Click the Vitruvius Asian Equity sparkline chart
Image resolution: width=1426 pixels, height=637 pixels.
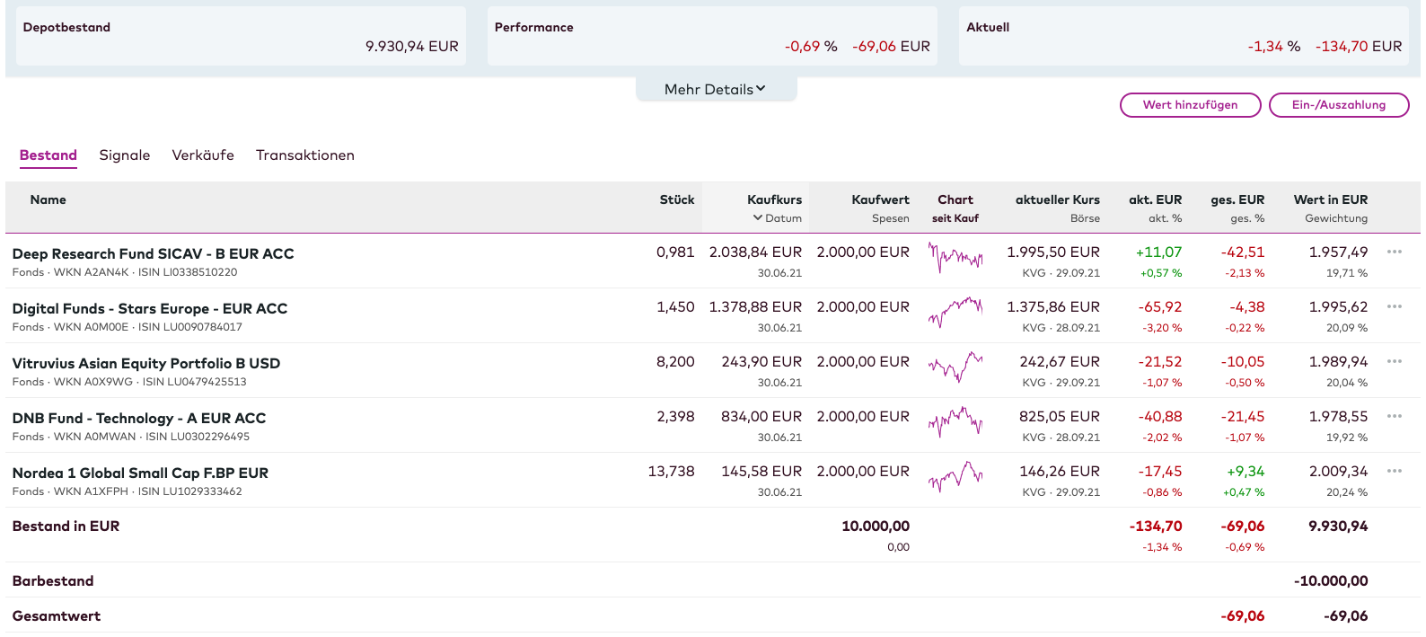coord(955,367)
